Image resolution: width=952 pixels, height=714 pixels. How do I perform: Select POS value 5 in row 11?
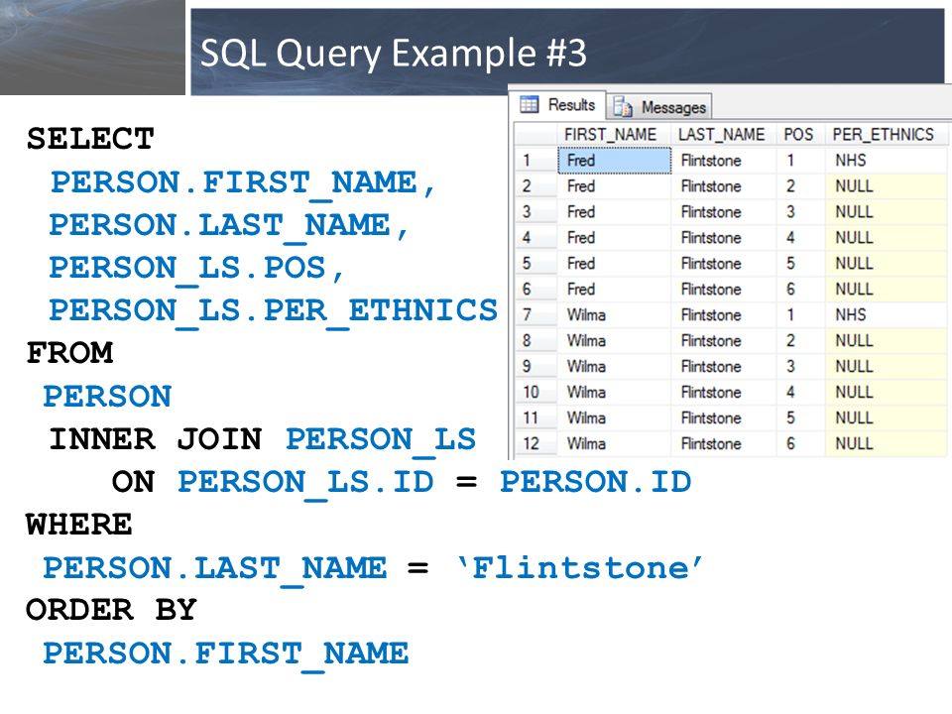pos(801,417)
